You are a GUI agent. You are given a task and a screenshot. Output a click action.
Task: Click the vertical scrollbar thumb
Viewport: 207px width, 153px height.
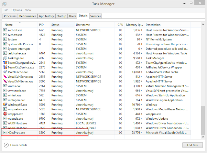[x=203, y=120]
